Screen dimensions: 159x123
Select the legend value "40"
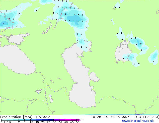click(x=66, y=122)
